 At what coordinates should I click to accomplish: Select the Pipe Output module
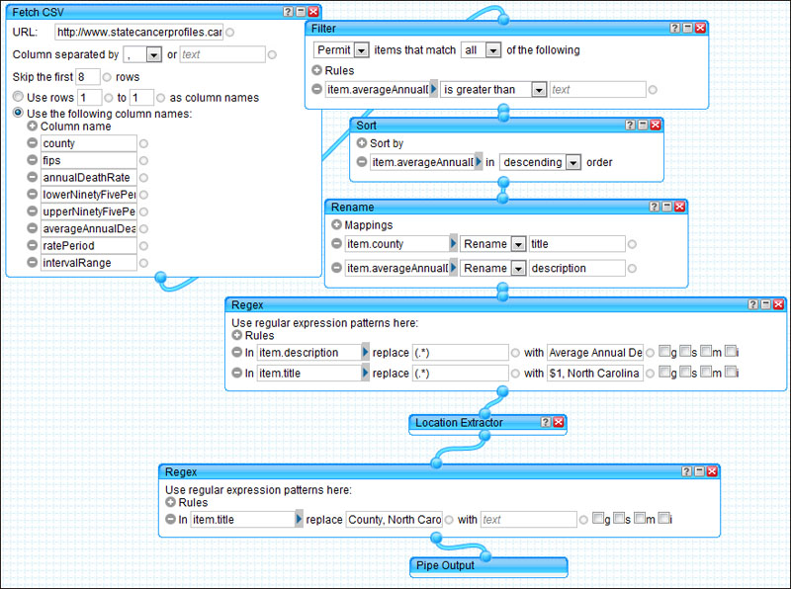pos(487,565)
